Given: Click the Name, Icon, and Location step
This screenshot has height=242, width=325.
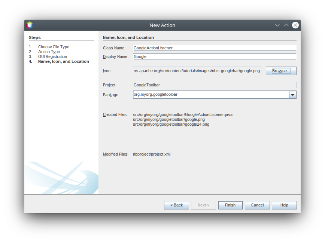Looking at the screenshot, I should [x=63, y=61].
